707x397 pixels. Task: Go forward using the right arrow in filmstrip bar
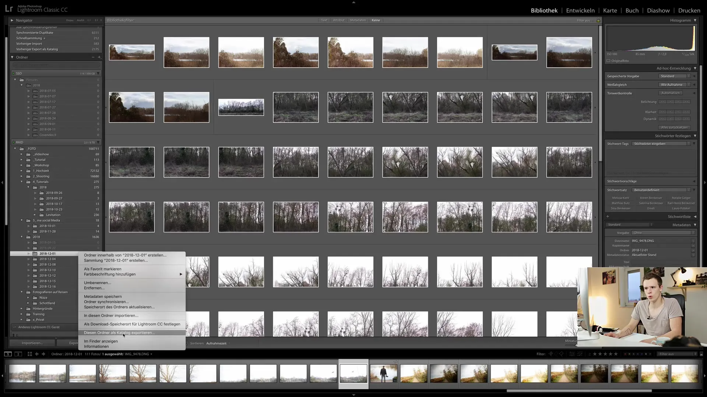43,354
